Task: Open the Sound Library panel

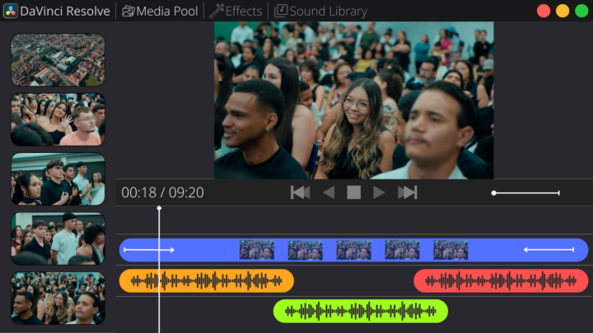Action: coord(320,11)
